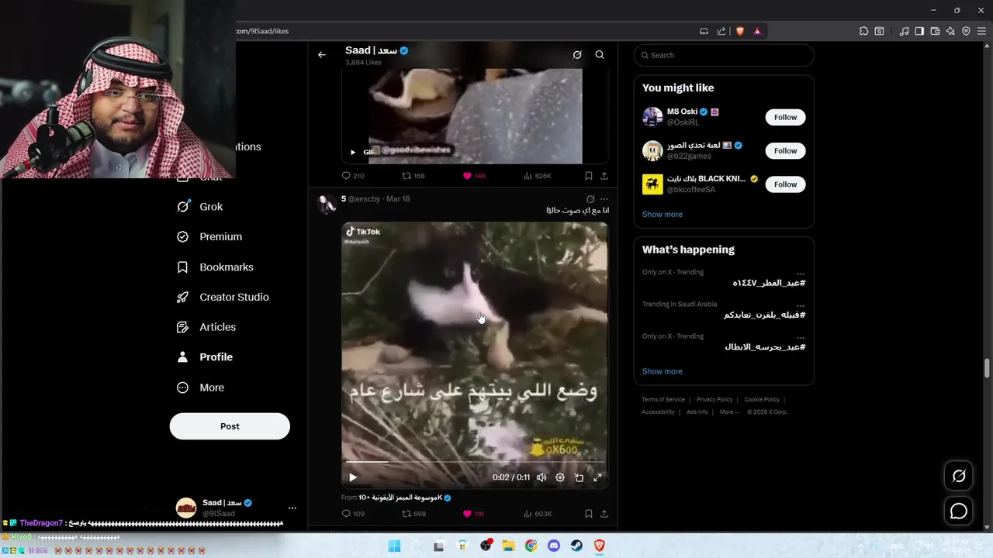Show more under What's happening
Screen dimensions: 993x558
click(x=663, y=371)
